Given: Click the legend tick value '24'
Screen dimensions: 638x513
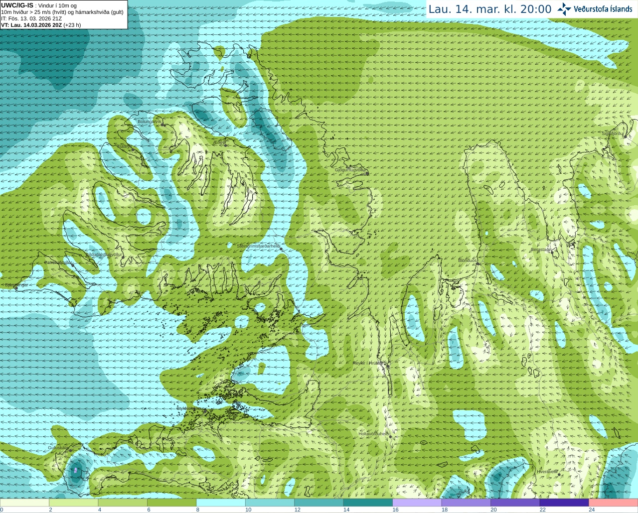Looking at the screenshot, I should [592, 510].
